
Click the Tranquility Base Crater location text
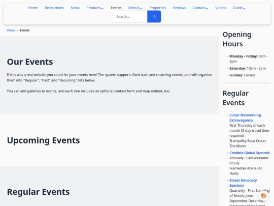click(x=248, y=143)
